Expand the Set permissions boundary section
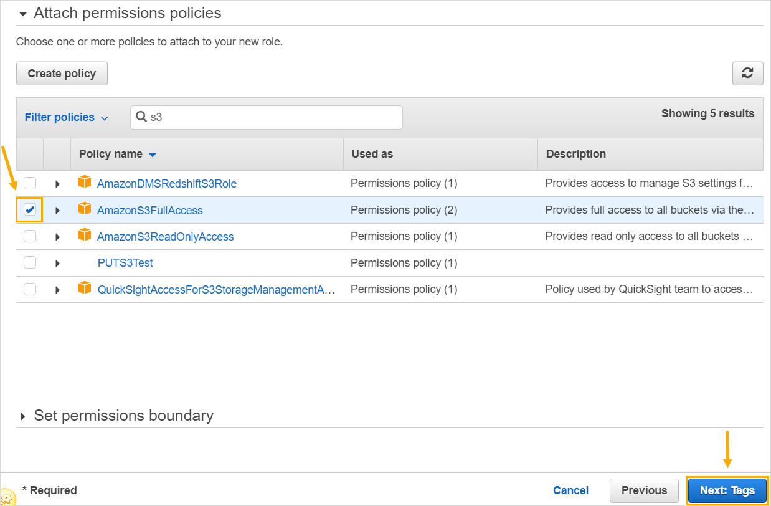The width and height of the screenshot is (771, 506). 23,416
